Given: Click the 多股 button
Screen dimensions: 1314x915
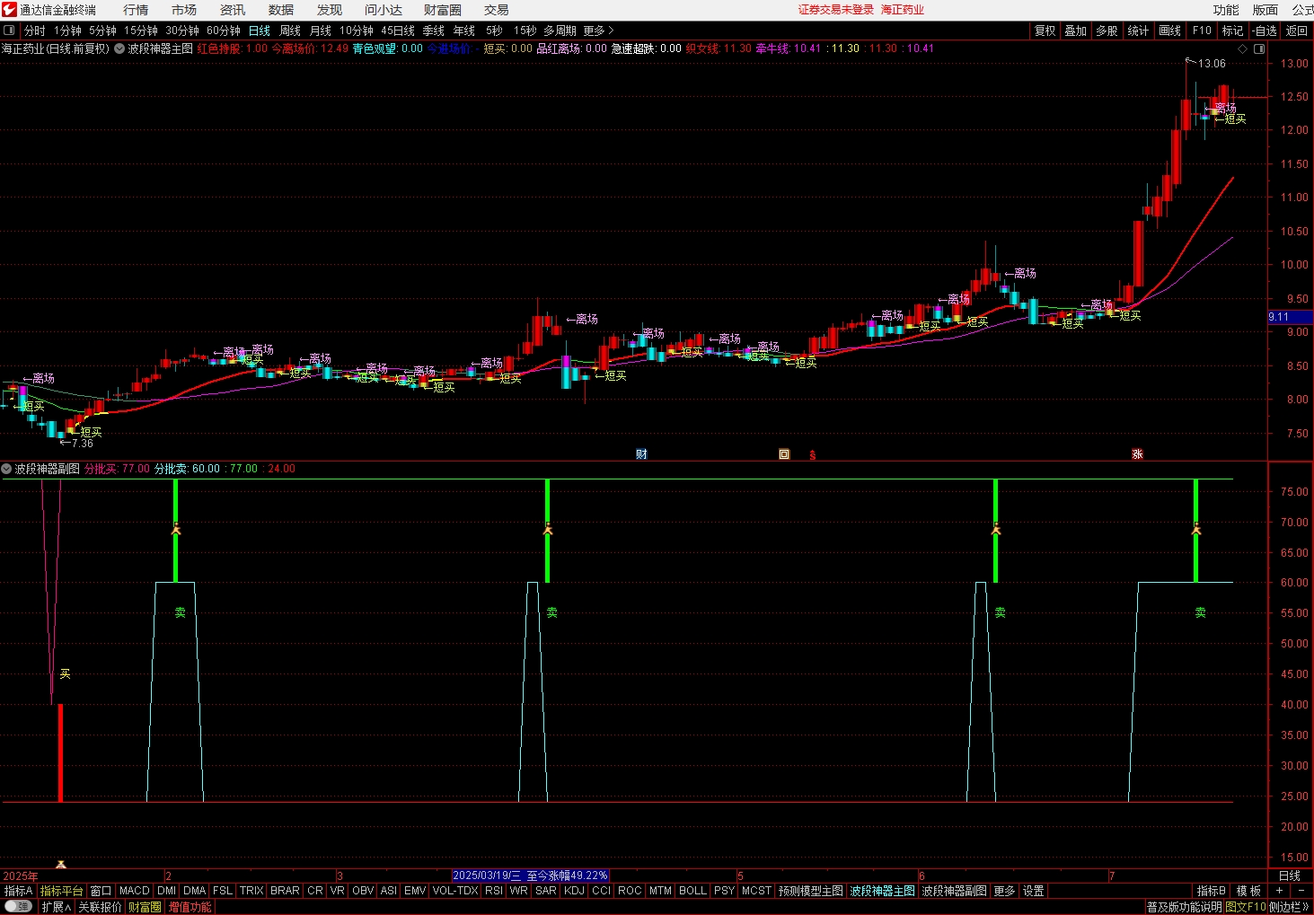Looking at the screenshot, I should click(1107, 31).
